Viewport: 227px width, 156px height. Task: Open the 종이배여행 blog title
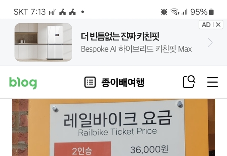[x=123, y=83]
